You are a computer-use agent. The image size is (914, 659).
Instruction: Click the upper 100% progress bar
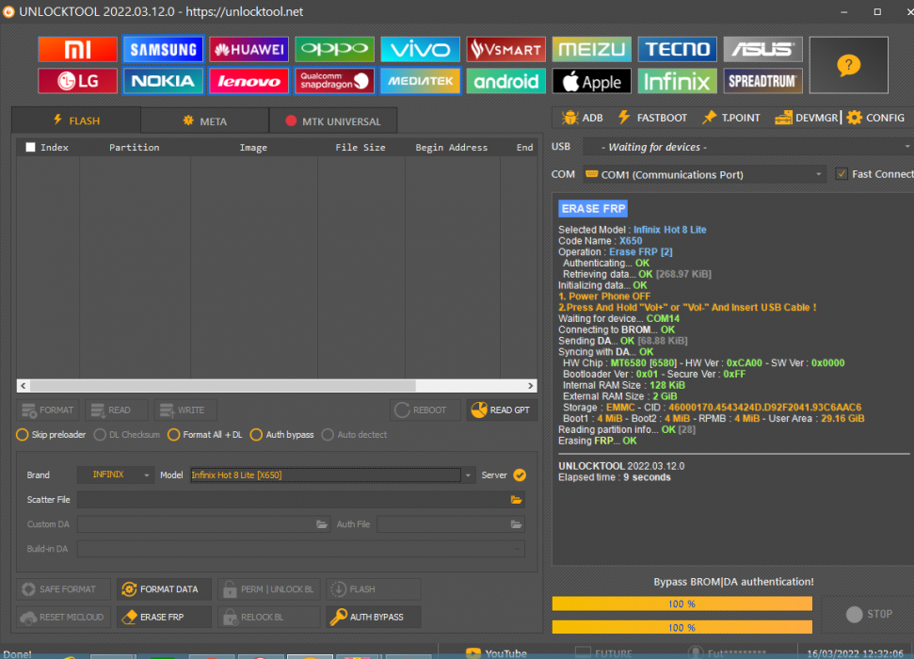tap(682, 603)
